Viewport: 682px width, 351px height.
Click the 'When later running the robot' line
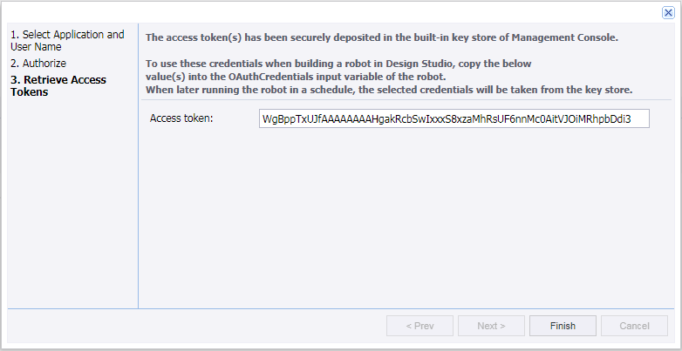tap(388, 90)
